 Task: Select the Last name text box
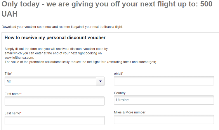54,120
